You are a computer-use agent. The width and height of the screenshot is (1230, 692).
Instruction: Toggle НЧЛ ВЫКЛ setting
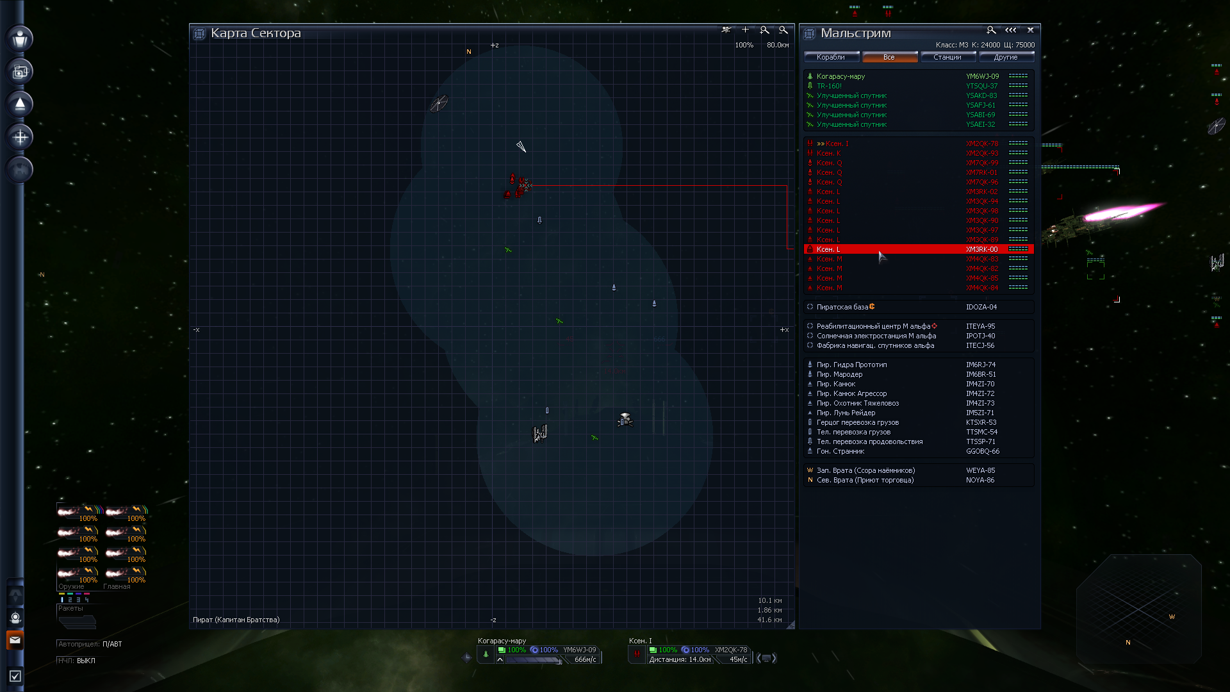[76, 661]
